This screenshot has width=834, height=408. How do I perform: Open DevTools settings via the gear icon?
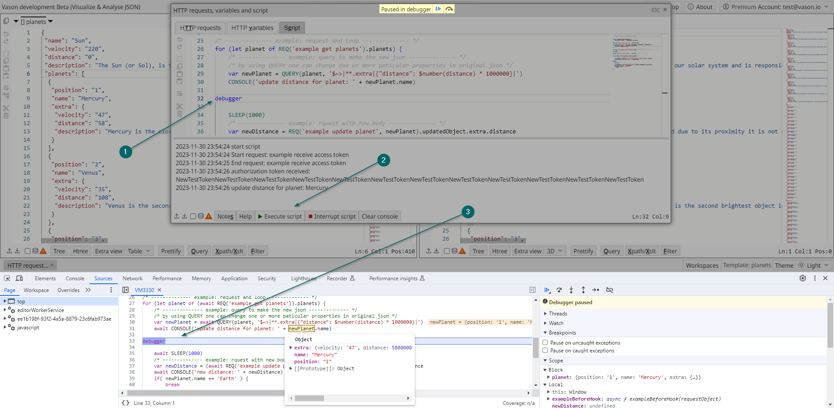point(803,278)
